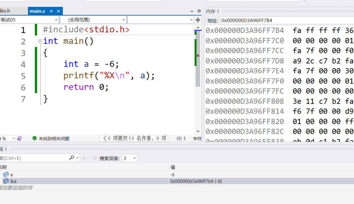
Task: Select the 内存 1 panel title
Action: point(212,11)
